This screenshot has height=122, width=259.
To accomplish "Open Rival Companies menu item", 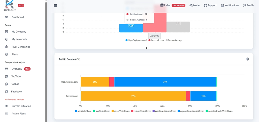I will click(21, 47).
